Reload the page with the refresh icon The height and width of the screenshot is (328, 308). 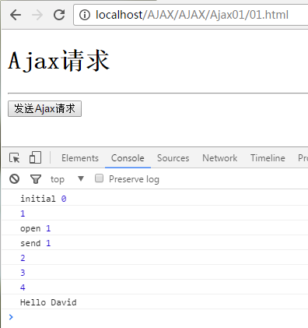coord(59,15)
